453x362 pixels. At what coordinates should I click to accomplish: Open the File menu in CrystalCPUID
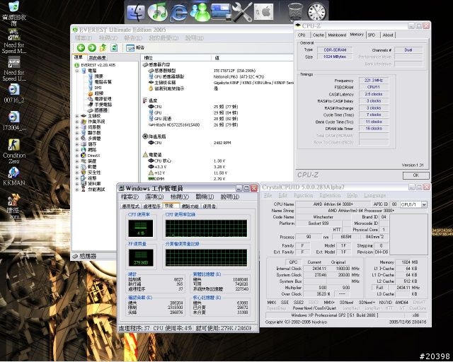(x=268, y=195)
